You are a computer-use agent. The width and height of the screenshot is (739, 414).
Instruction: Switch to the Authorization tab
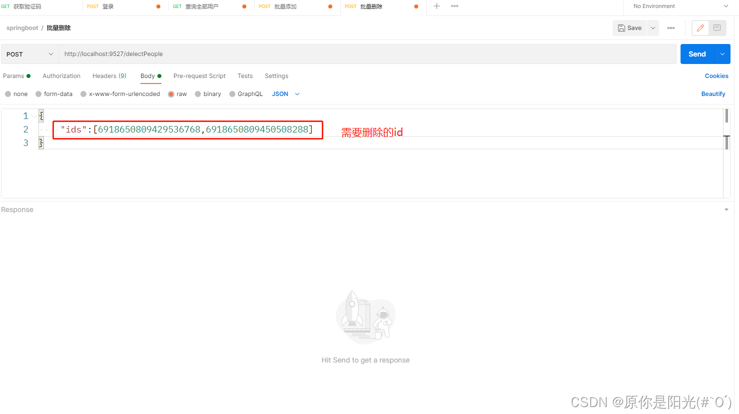pyautogui.click(x=61, y=76)
